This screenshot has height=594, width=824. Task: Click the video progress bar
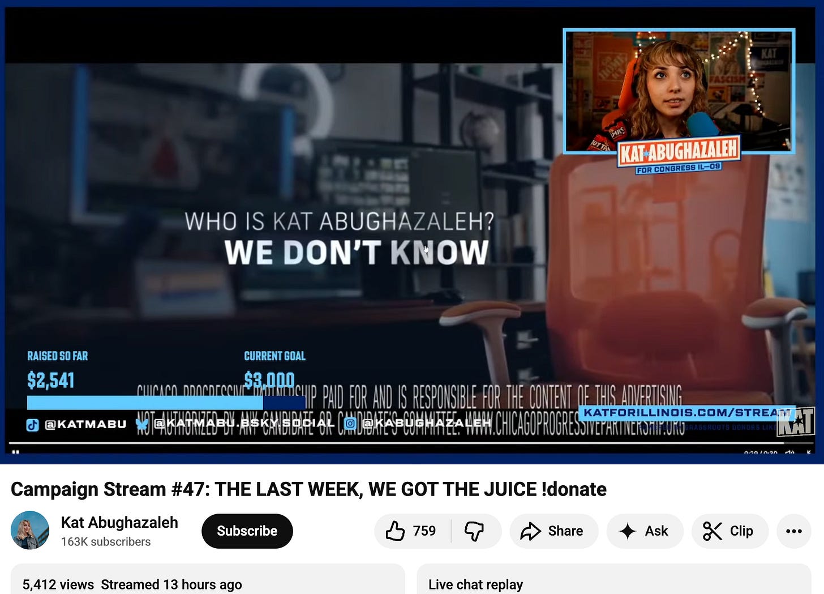coord(411,443)
